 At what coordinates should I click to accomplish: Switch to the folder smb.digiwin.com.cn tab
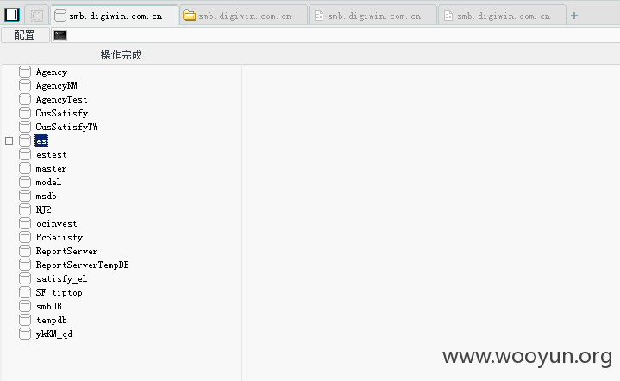coord(243,16)
